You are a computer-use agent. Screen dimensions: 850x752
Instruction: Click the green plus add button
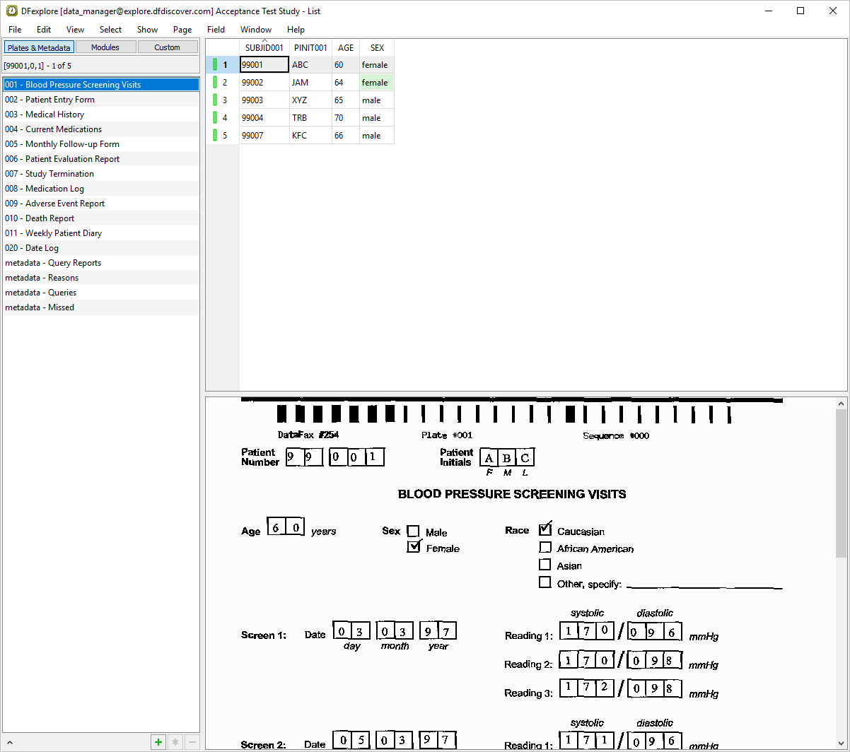click(158, 742)
